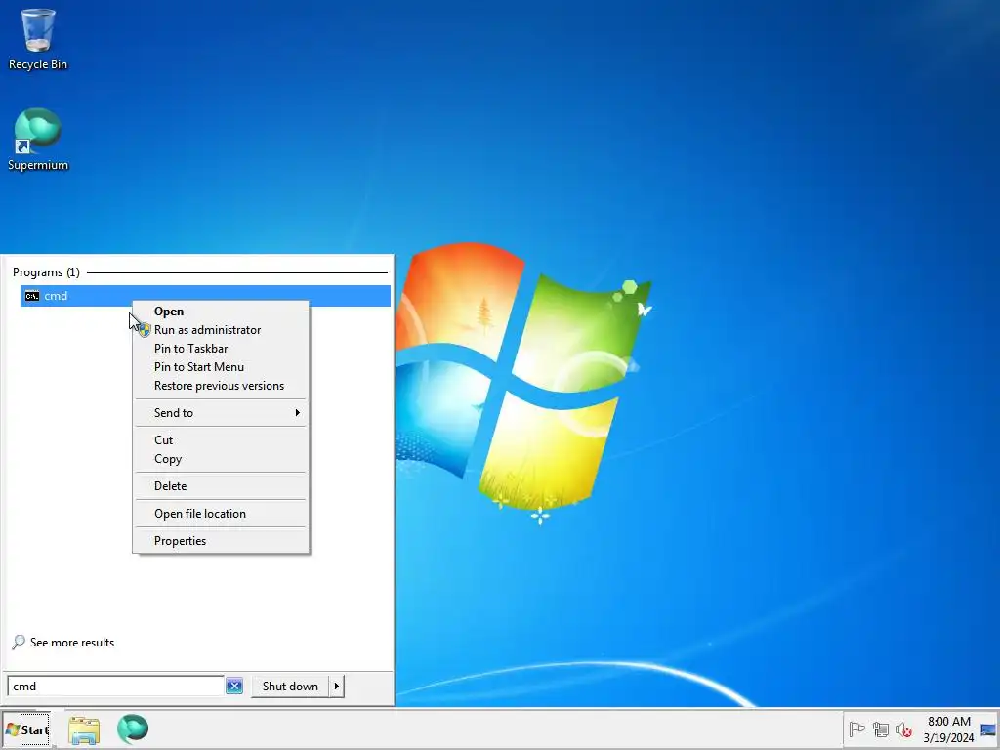Viewport: 1000px width, 750px height.
Task: Click in the cmd search field
Action: 115,687
